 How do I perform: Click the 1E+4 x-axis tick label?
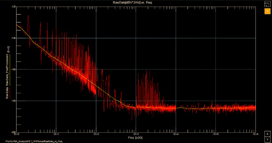click(x=176, y=134)
